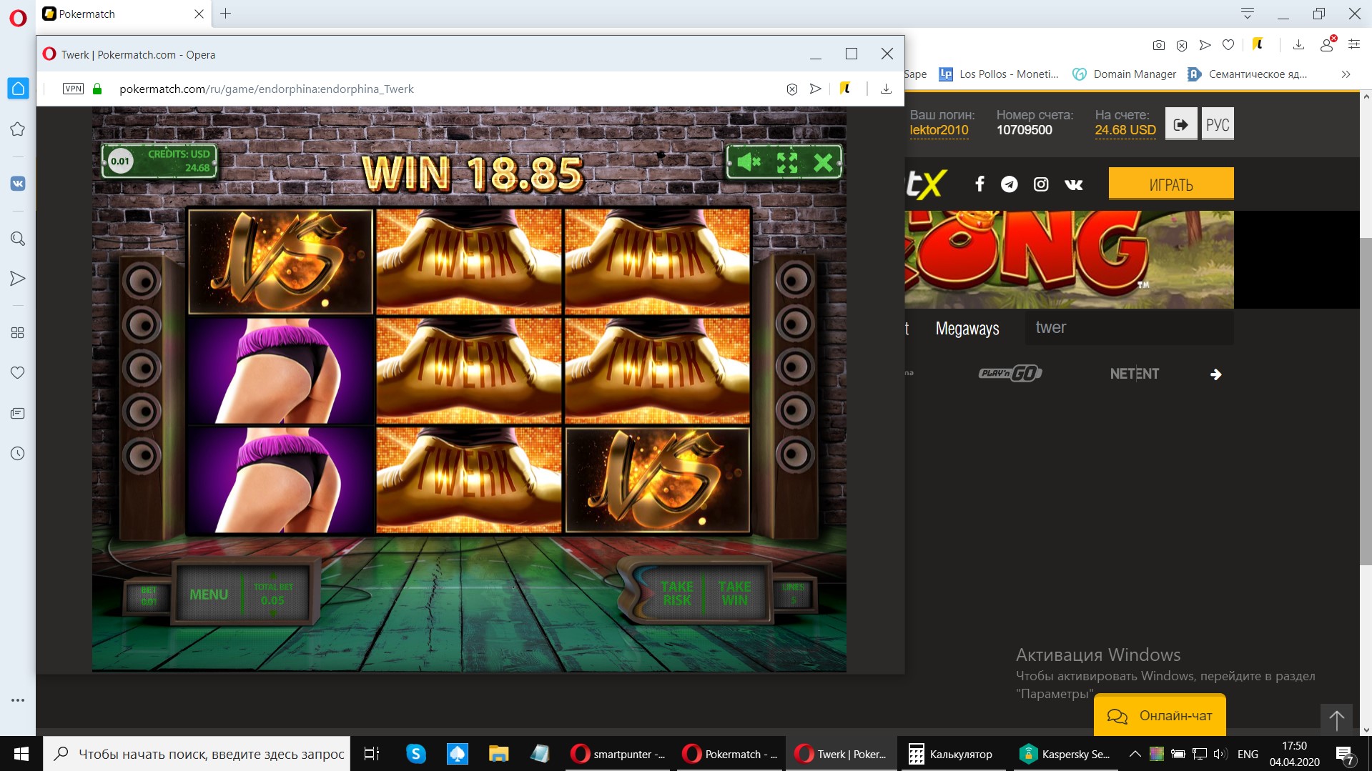This screenshot has height=771, width=1372.
Task: Click the game search field containing twer
Action: click(1128, 328)
